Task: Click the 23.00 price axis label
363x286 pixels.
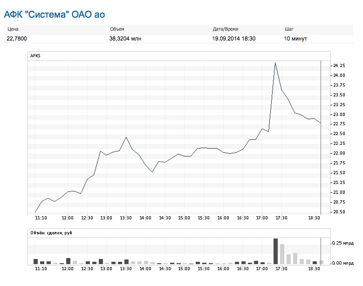Action: click(339, 114)
